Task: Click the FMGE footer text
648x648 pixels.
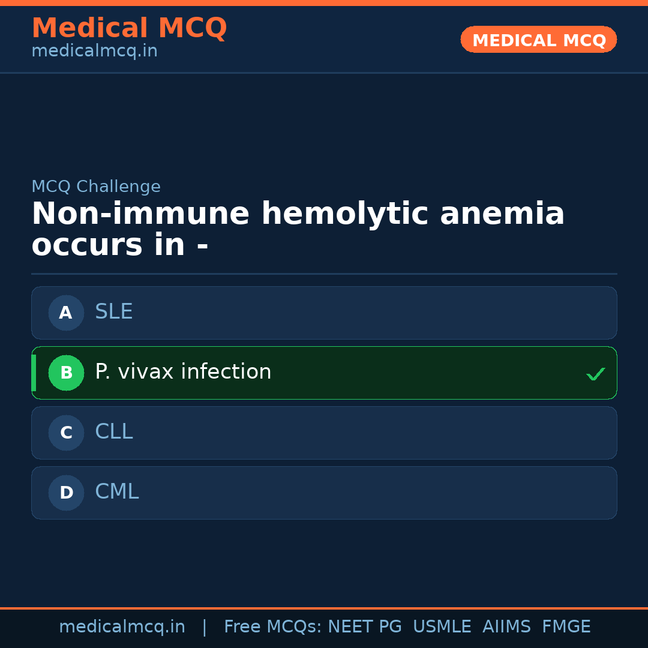Action: 566,627
